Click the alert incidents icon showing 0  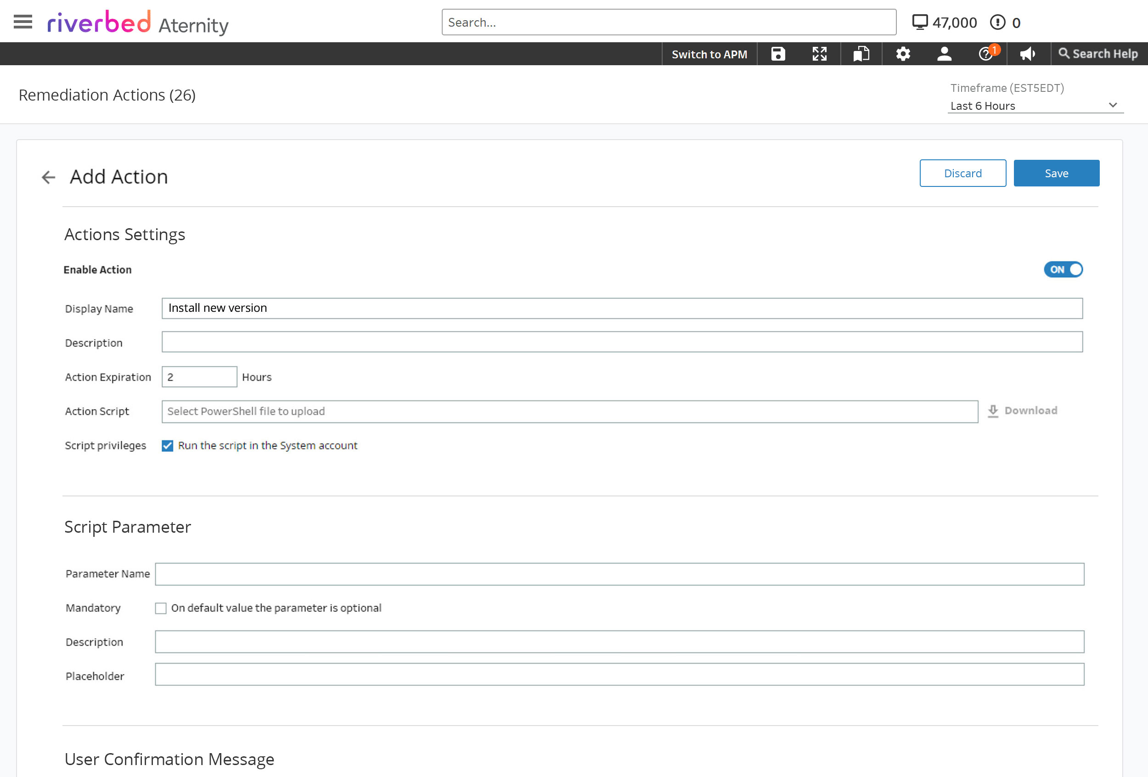tap(997, 22)
